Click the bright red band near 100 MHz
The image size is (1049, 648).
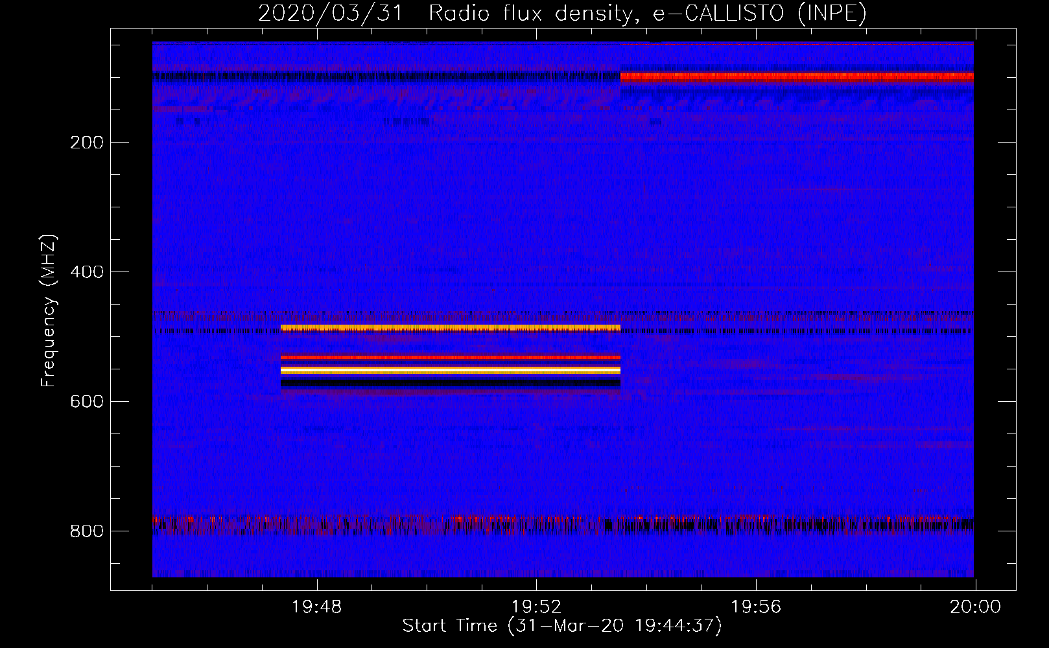coord(797,78)
